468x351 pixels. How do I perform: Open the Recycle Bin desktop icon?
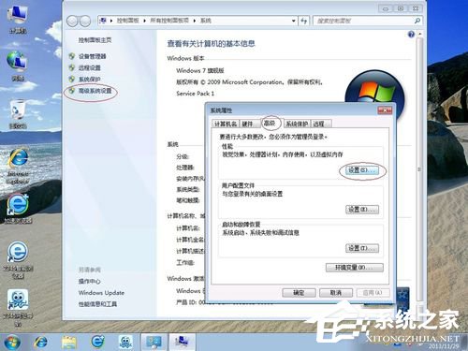tap(18, 114)
